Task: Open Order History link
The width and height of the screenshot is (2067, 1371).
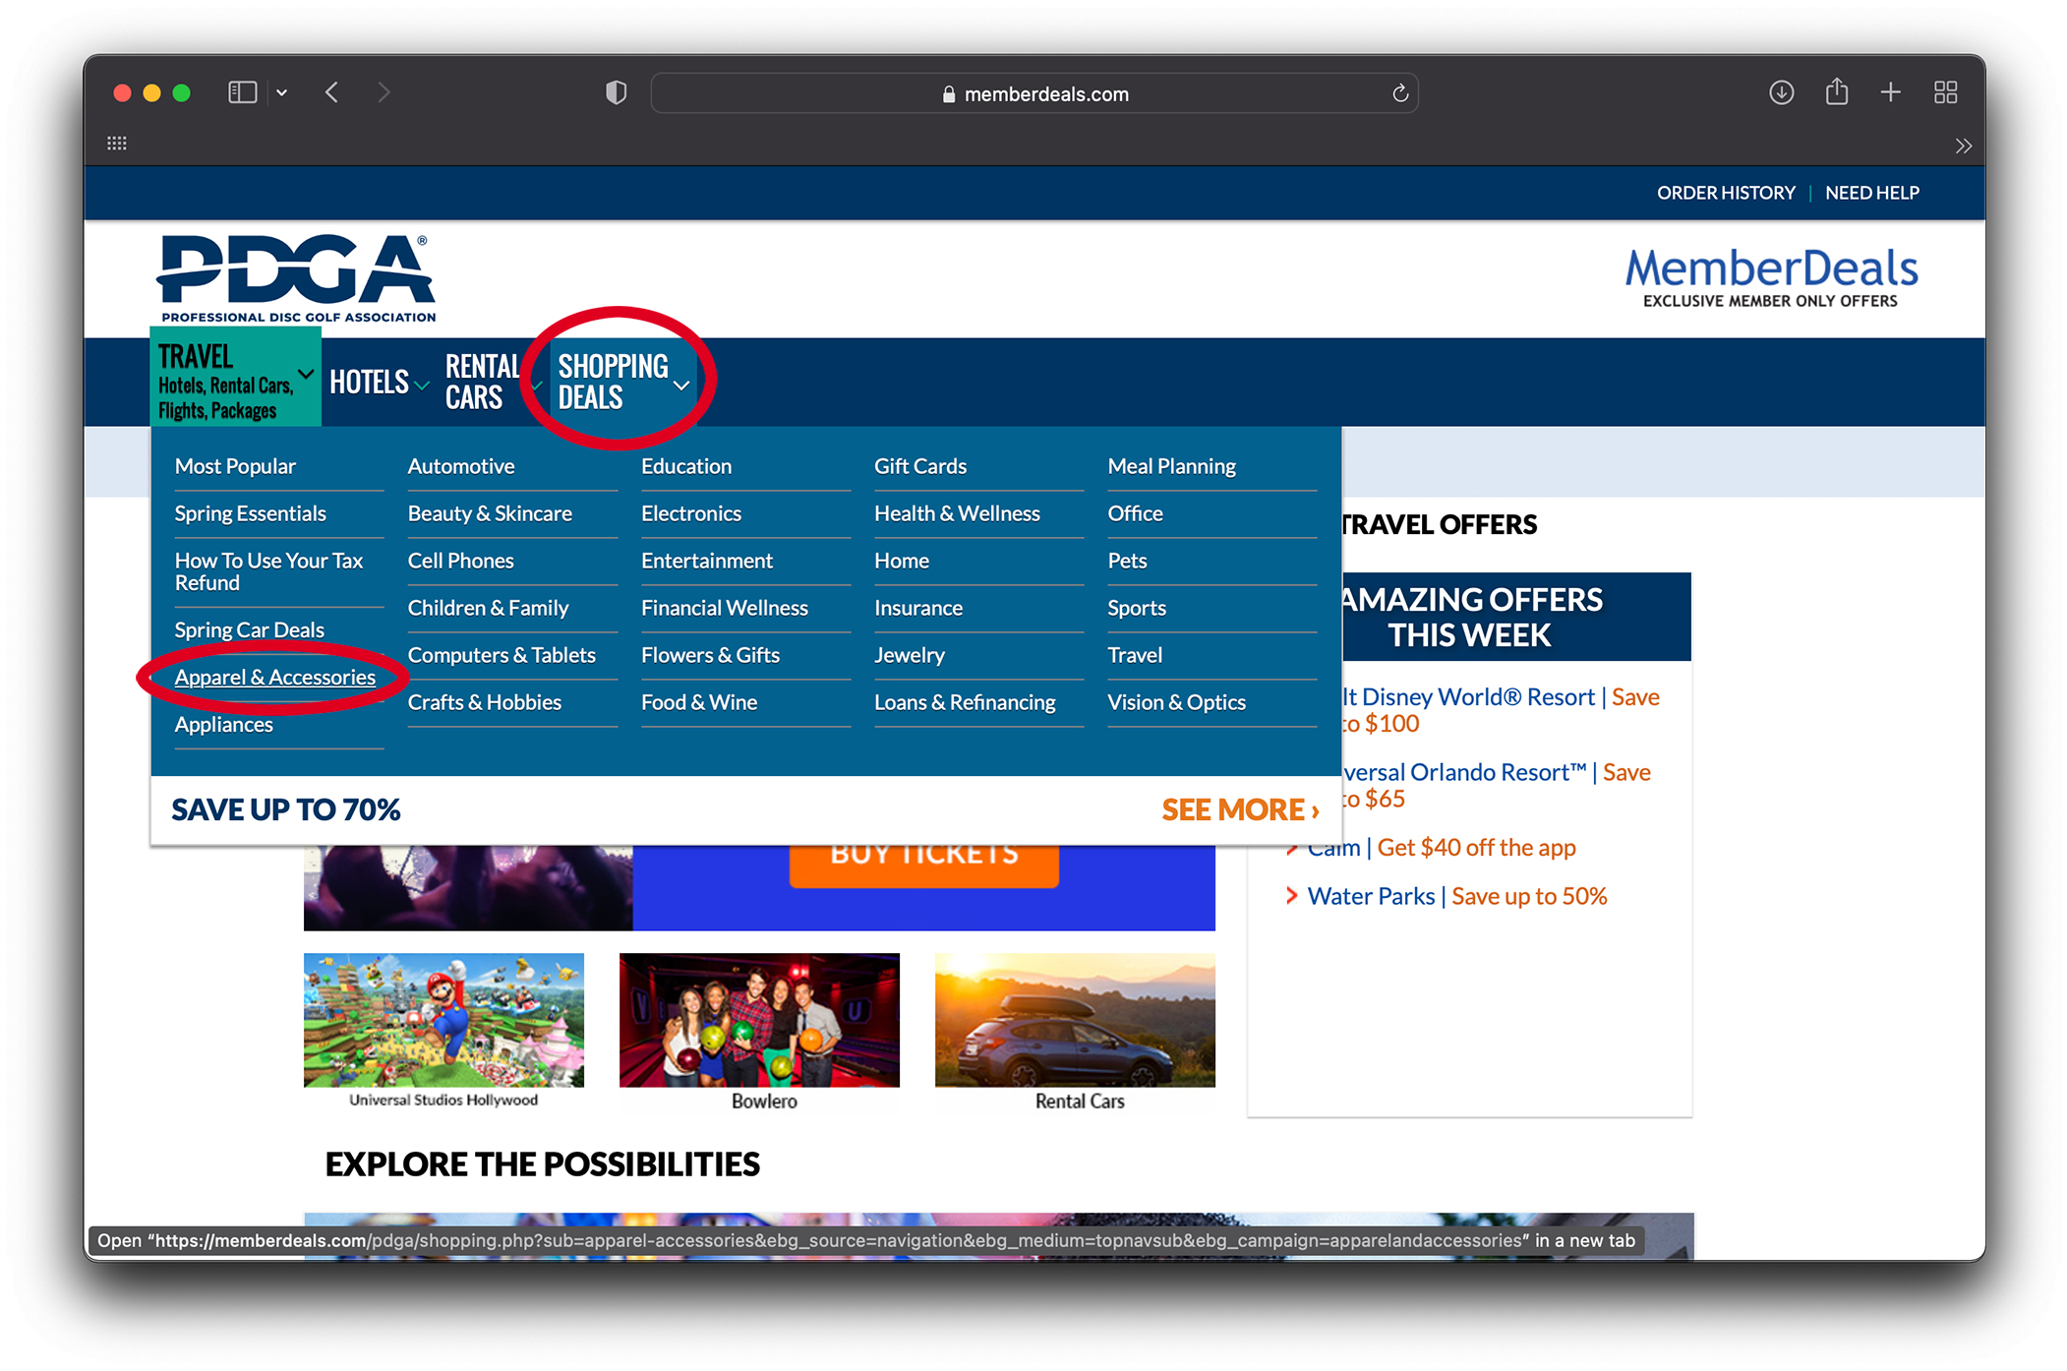Action: point(1726,193)
